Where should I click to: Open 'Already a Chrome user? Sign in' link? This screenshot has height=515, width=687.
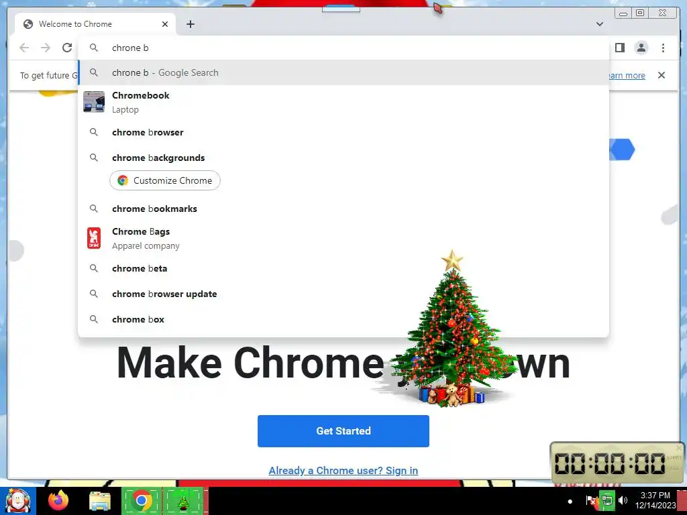[x=343, y=470]
